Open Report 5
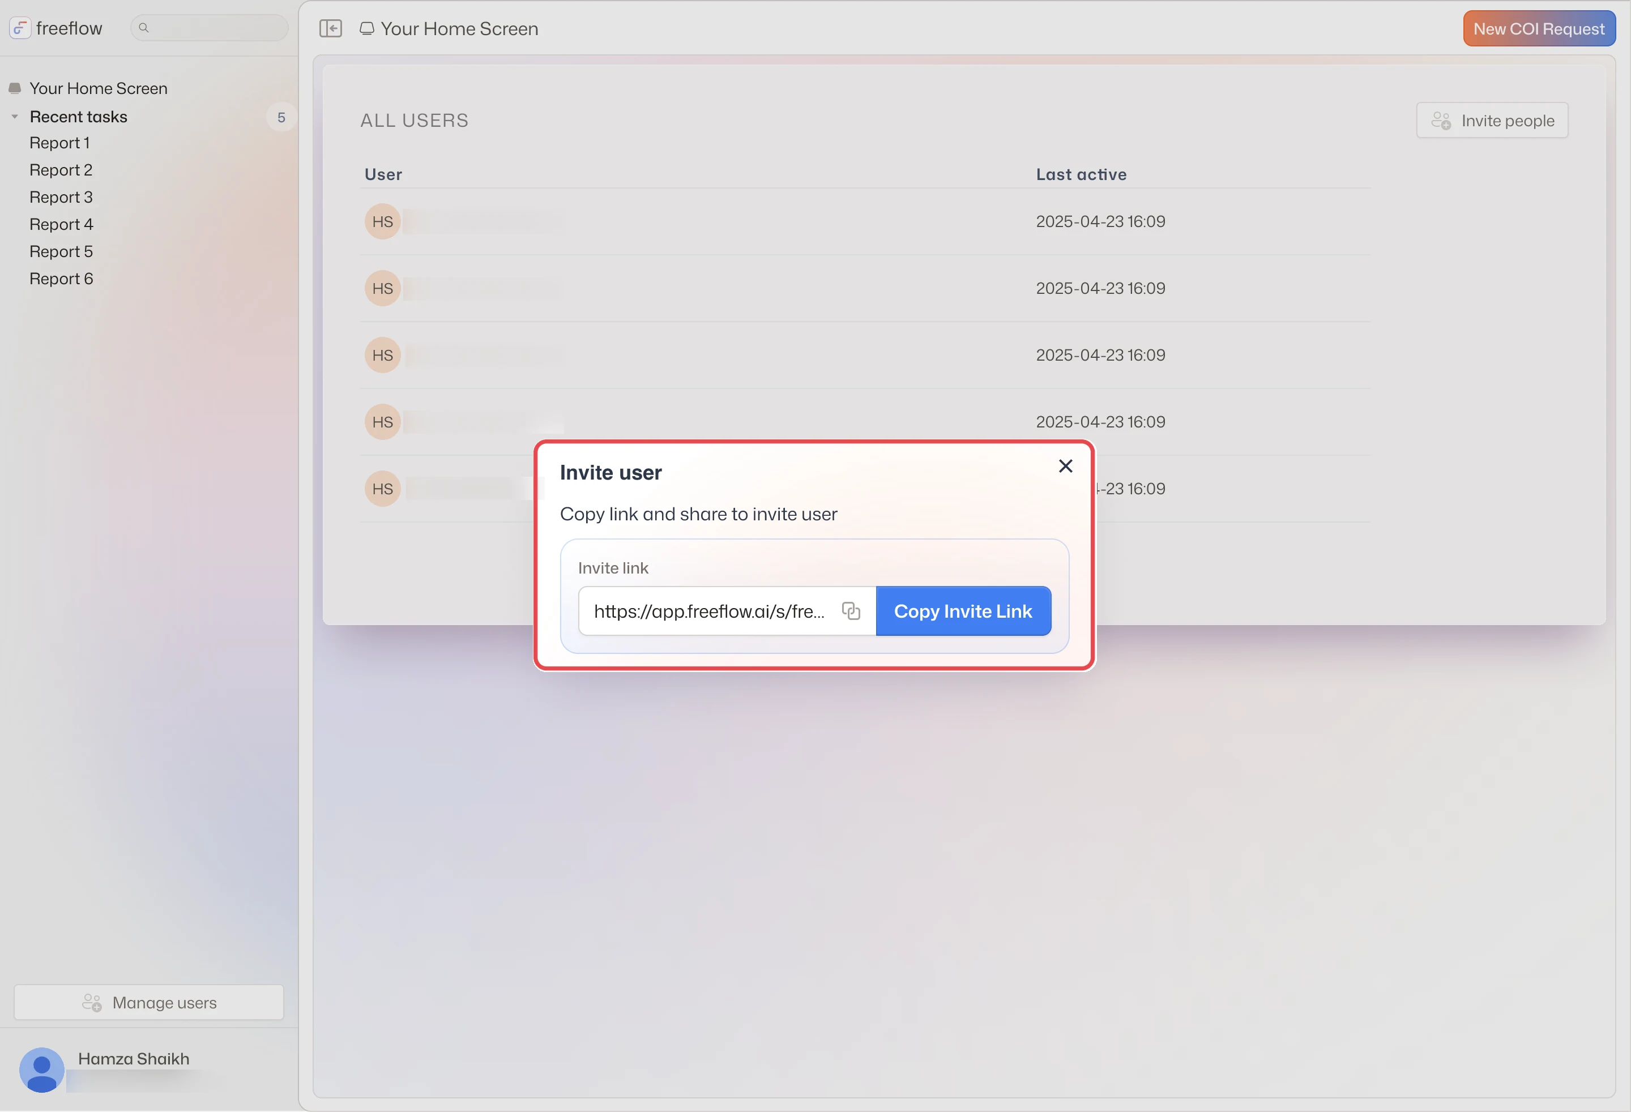 pos(61,252)
